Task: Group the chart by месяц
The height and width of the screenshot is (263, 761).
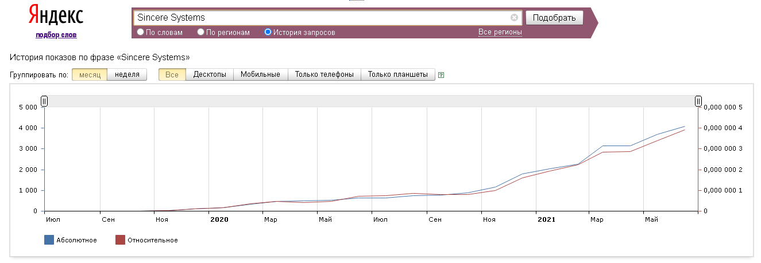Action: coord(90,74)
